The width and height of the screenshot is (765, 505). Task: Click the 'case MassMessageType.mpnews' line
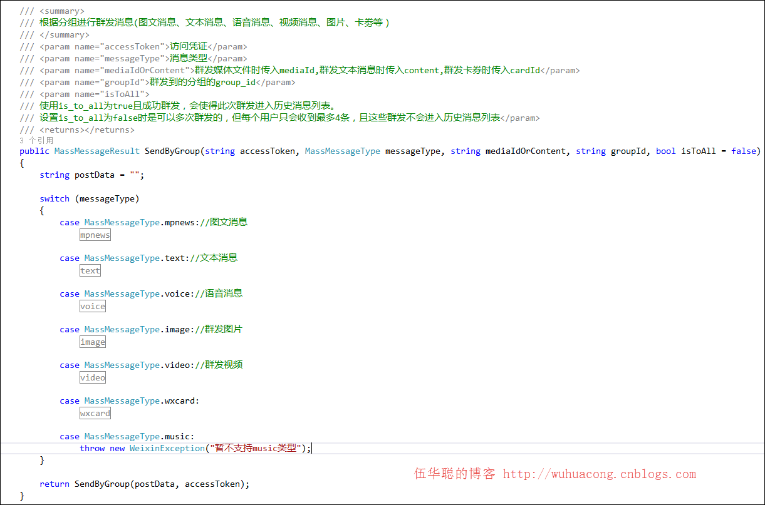pos(154,223)
